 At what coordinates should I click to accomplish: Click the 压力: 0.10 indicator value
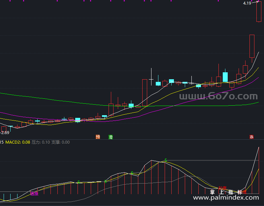tap(41, 142)
